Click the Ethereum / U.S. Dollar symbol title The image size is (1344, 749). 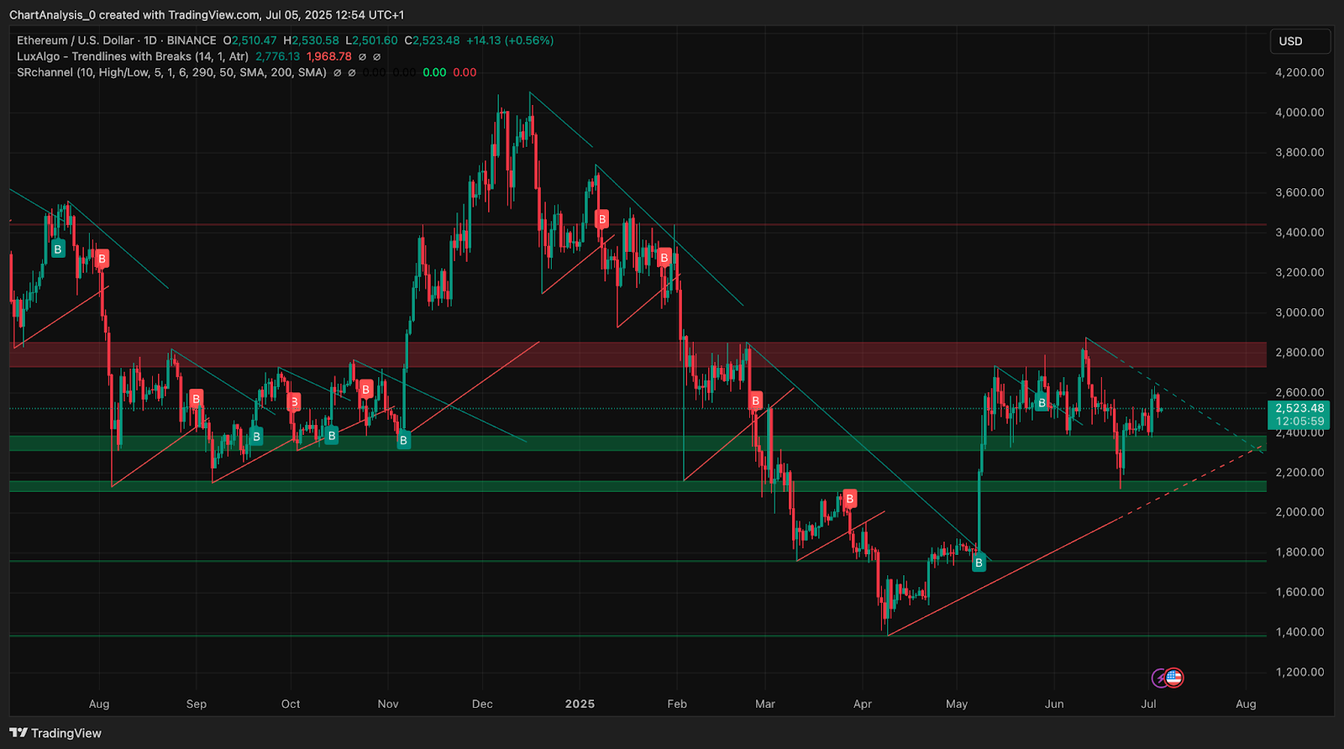pyautogui.click(x=76, y=40)
